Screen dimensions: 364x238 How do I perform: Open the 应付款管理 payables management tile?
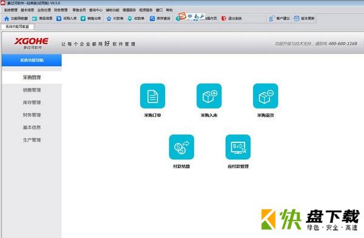[x=238, y=147]
